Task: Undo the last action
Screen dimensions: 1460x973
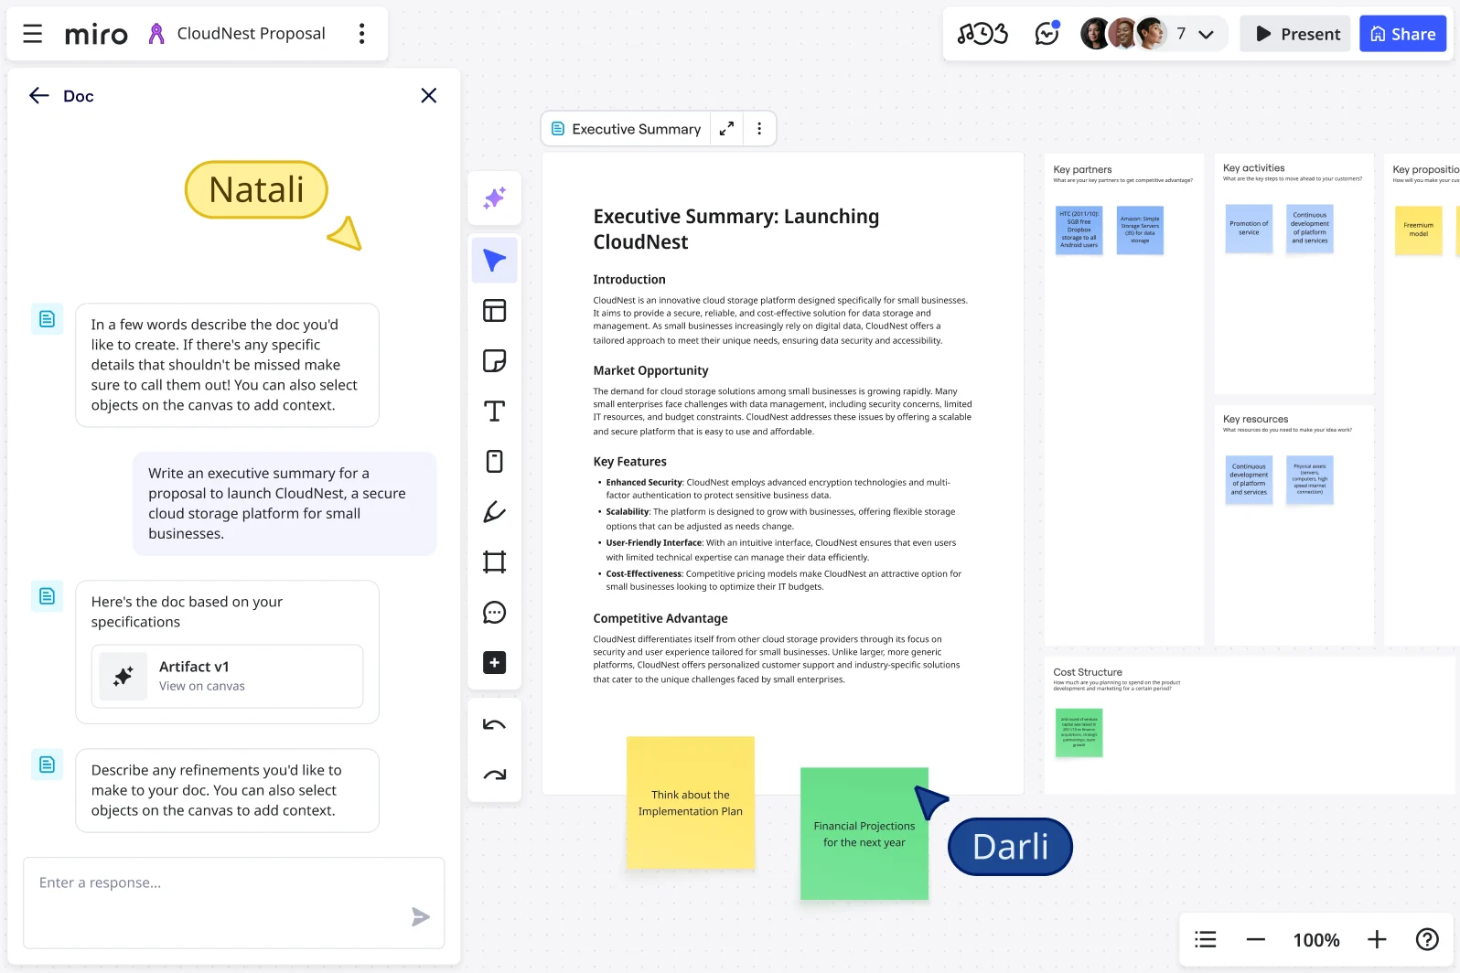Action: click(x=495, y=725)
